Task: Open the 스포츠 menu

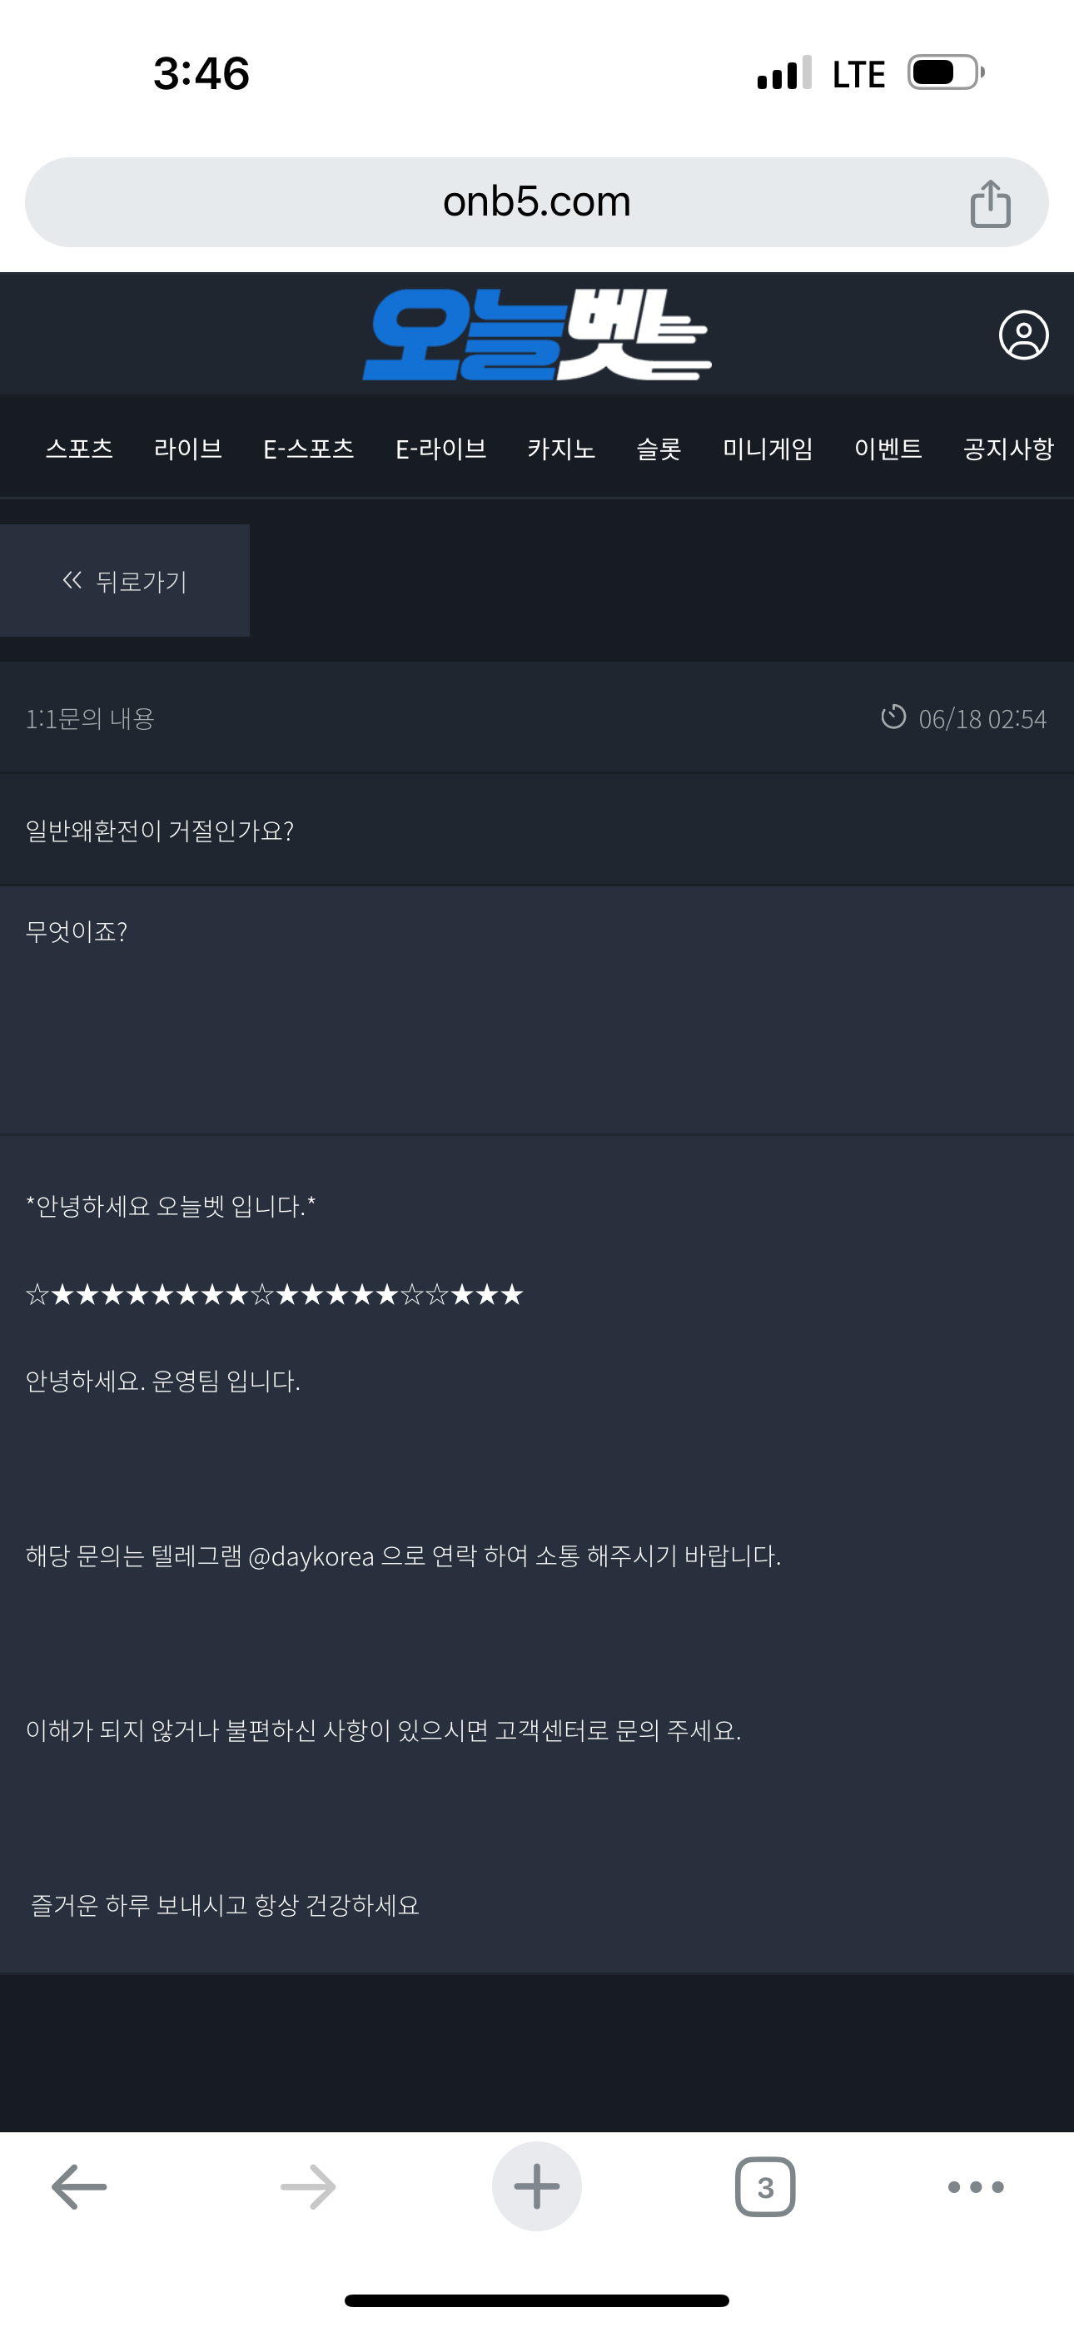Action: point(80,448)
